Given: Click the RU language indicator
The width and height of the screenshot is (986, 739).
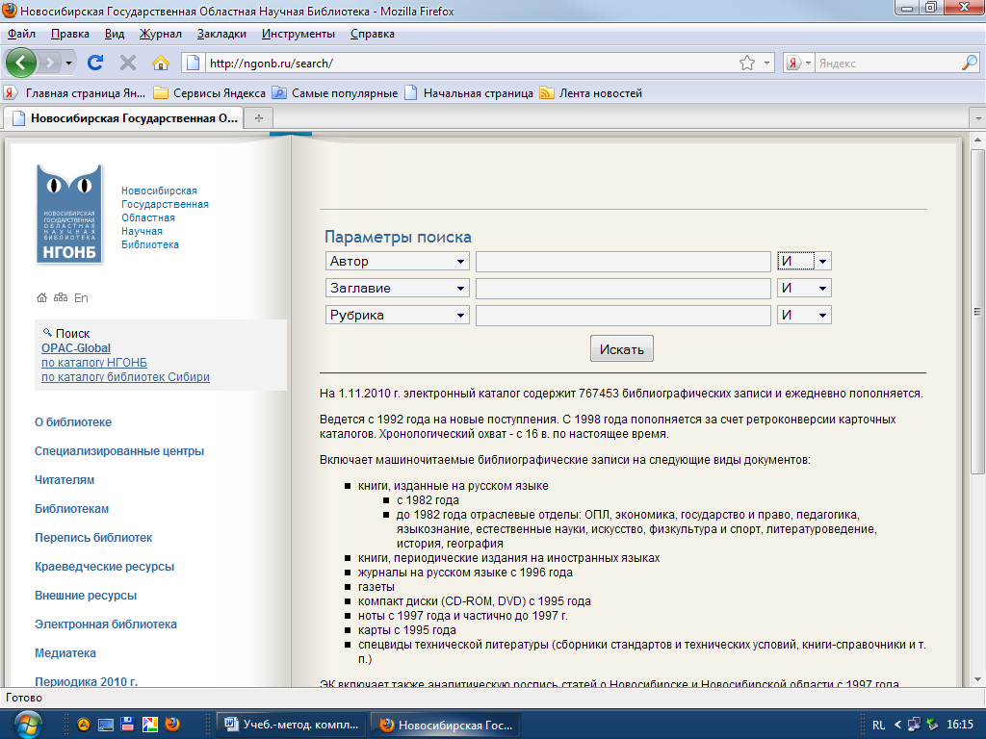Looking at the screenshot, I should [x=878, y=726].
